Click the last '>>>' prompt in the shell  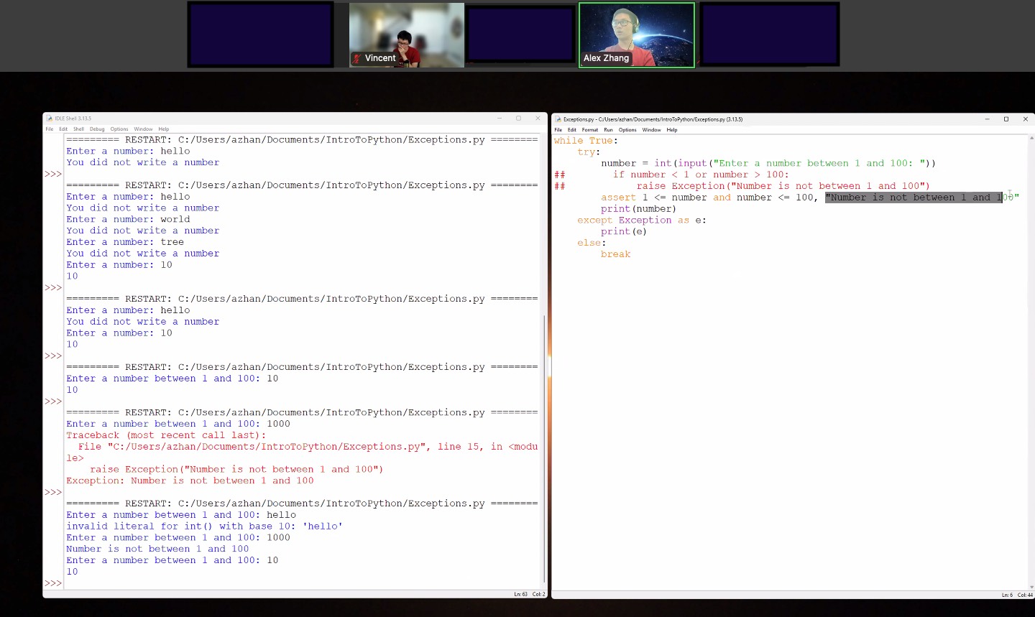(53, 583)
